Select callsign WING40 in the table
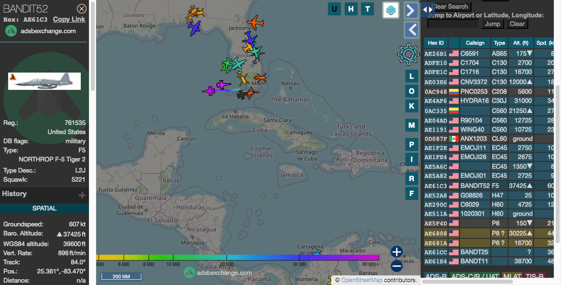Image resolution: width=561 pixels, height=285 pixels. tap(472, 129)
